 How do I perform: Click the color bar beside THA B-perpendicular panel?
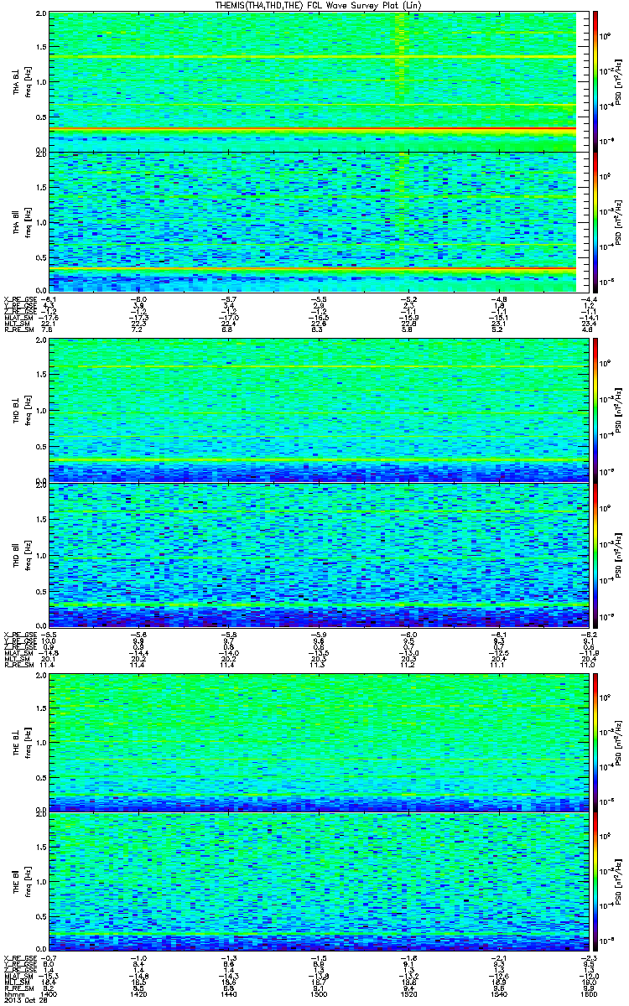[595, 81]
